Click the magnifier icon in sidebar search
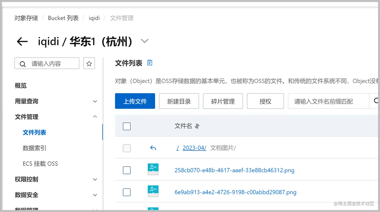 (x=23, y=64)
